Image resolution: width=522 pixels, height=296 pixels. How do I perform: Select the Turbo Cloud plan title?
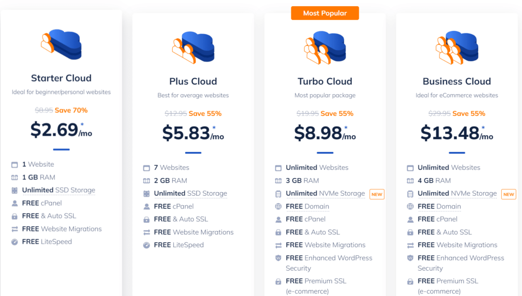pos(325,81)
